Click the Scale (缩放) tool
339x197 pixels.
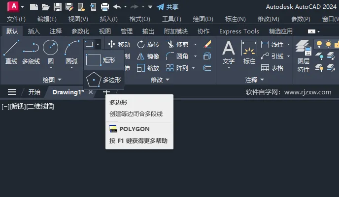148,68
